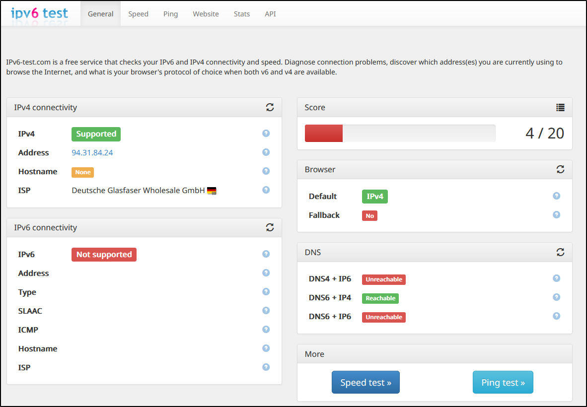Click the red Not supported badge
The image size is (587, 407).
pos(104,254)
